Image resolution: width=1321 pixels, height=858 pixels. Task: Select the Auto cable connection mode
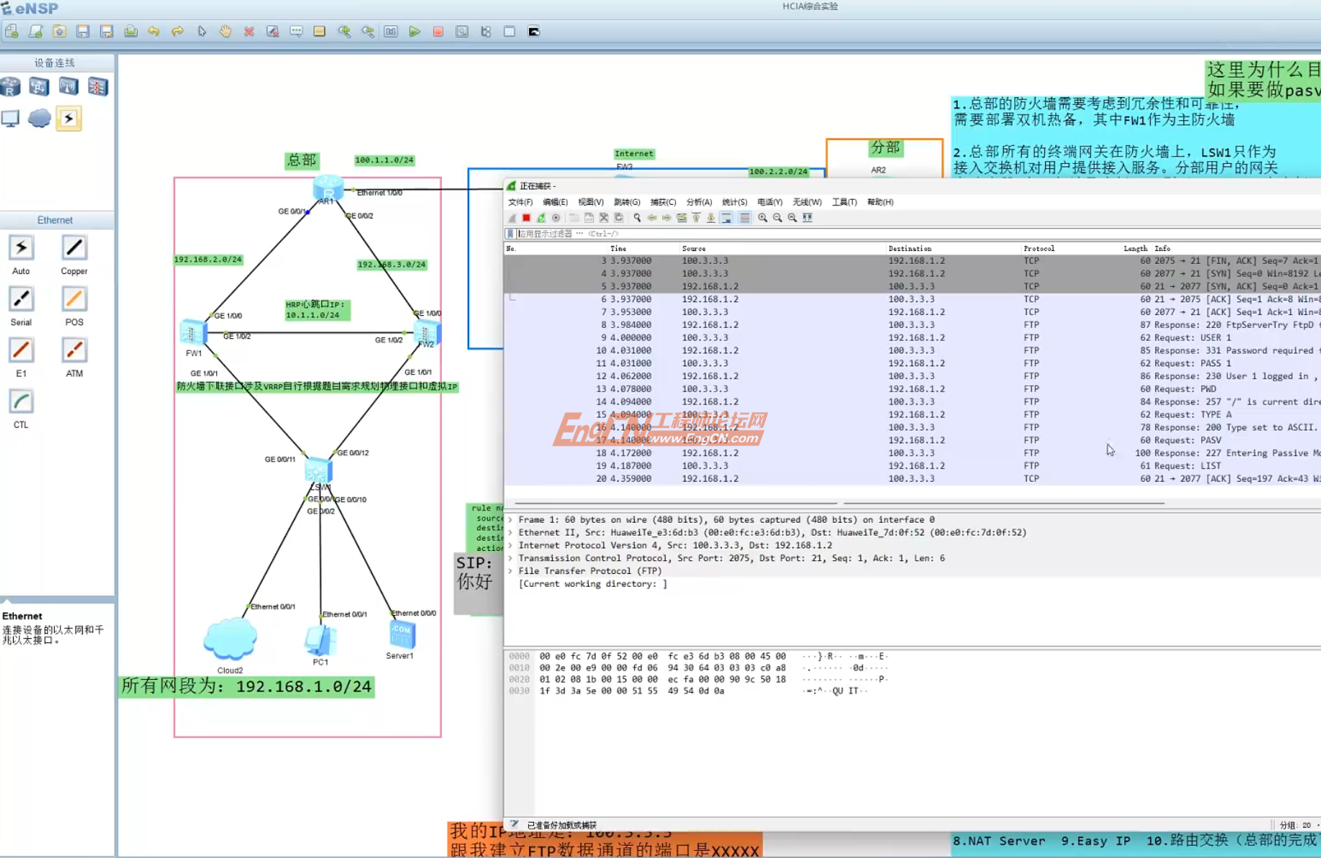click(x=21, y=248)
